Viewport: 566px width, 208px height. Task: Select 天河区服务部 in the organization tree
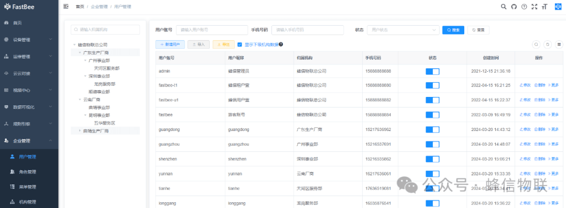click(x=106, y=68)
